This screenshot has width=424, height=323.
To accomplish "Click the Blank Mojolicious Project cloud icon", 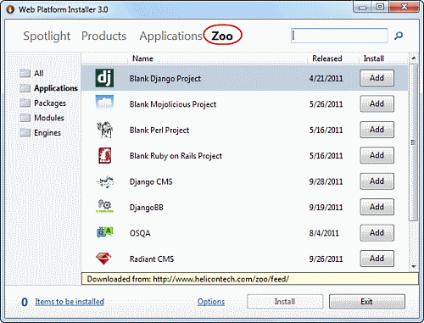I will 104,103.
